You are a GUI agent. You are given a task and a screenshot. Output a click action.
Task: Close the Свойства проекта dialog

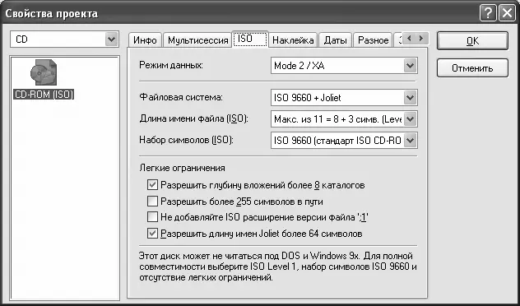point(508,14)
